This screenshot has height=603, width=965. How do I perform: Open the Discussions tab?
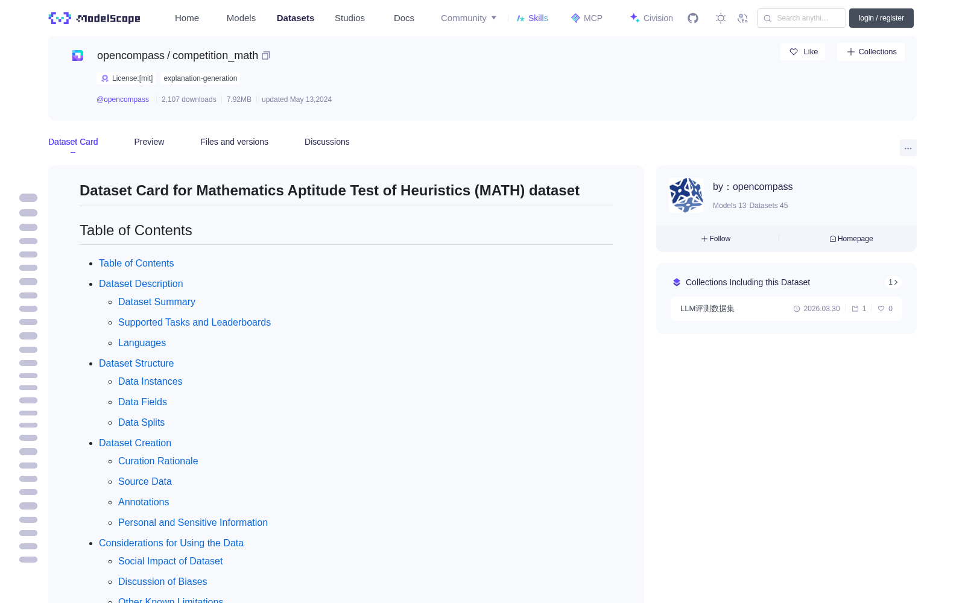point(327,142)
